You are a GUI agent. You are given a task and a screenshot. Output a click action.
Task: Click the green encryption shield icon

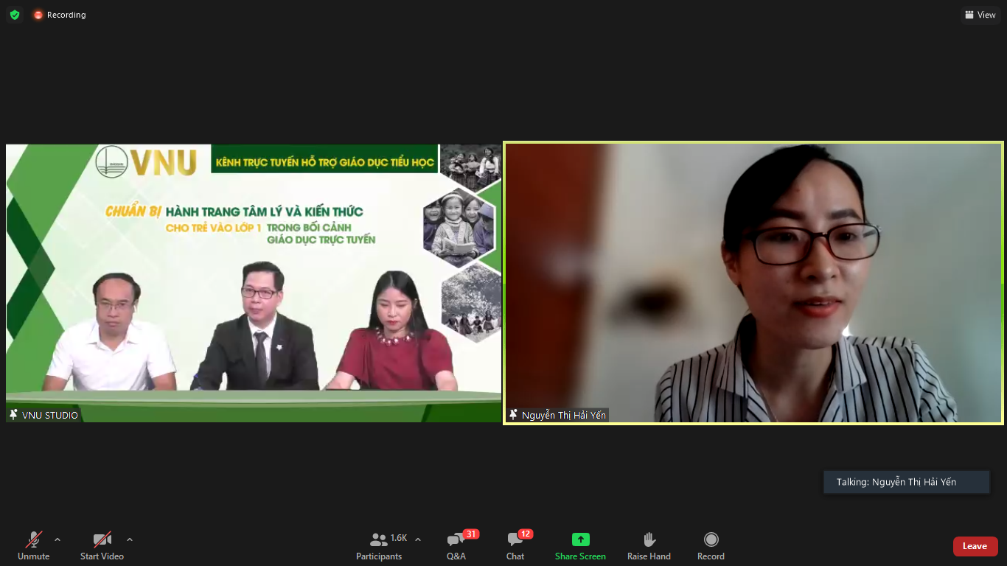(15, 15)
